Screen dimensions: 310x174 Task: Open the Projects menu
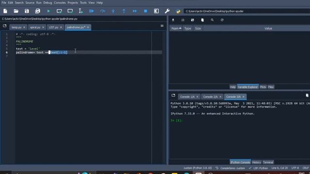(x=73, y=3)
